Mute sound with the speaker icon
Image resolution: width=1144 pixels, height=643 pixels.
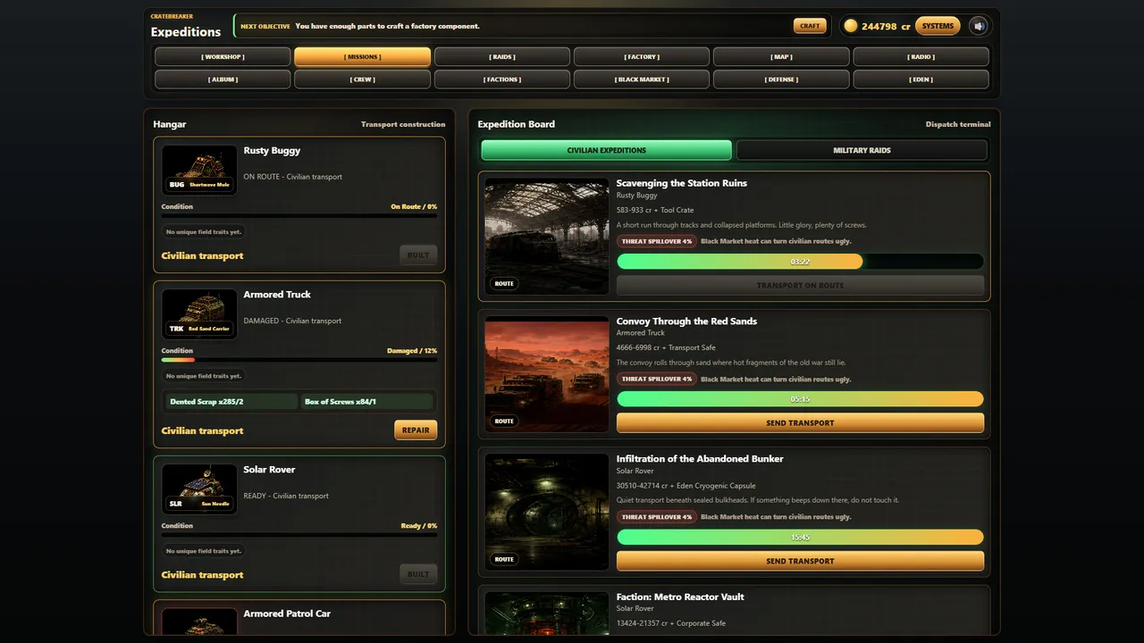coord(979,26)
